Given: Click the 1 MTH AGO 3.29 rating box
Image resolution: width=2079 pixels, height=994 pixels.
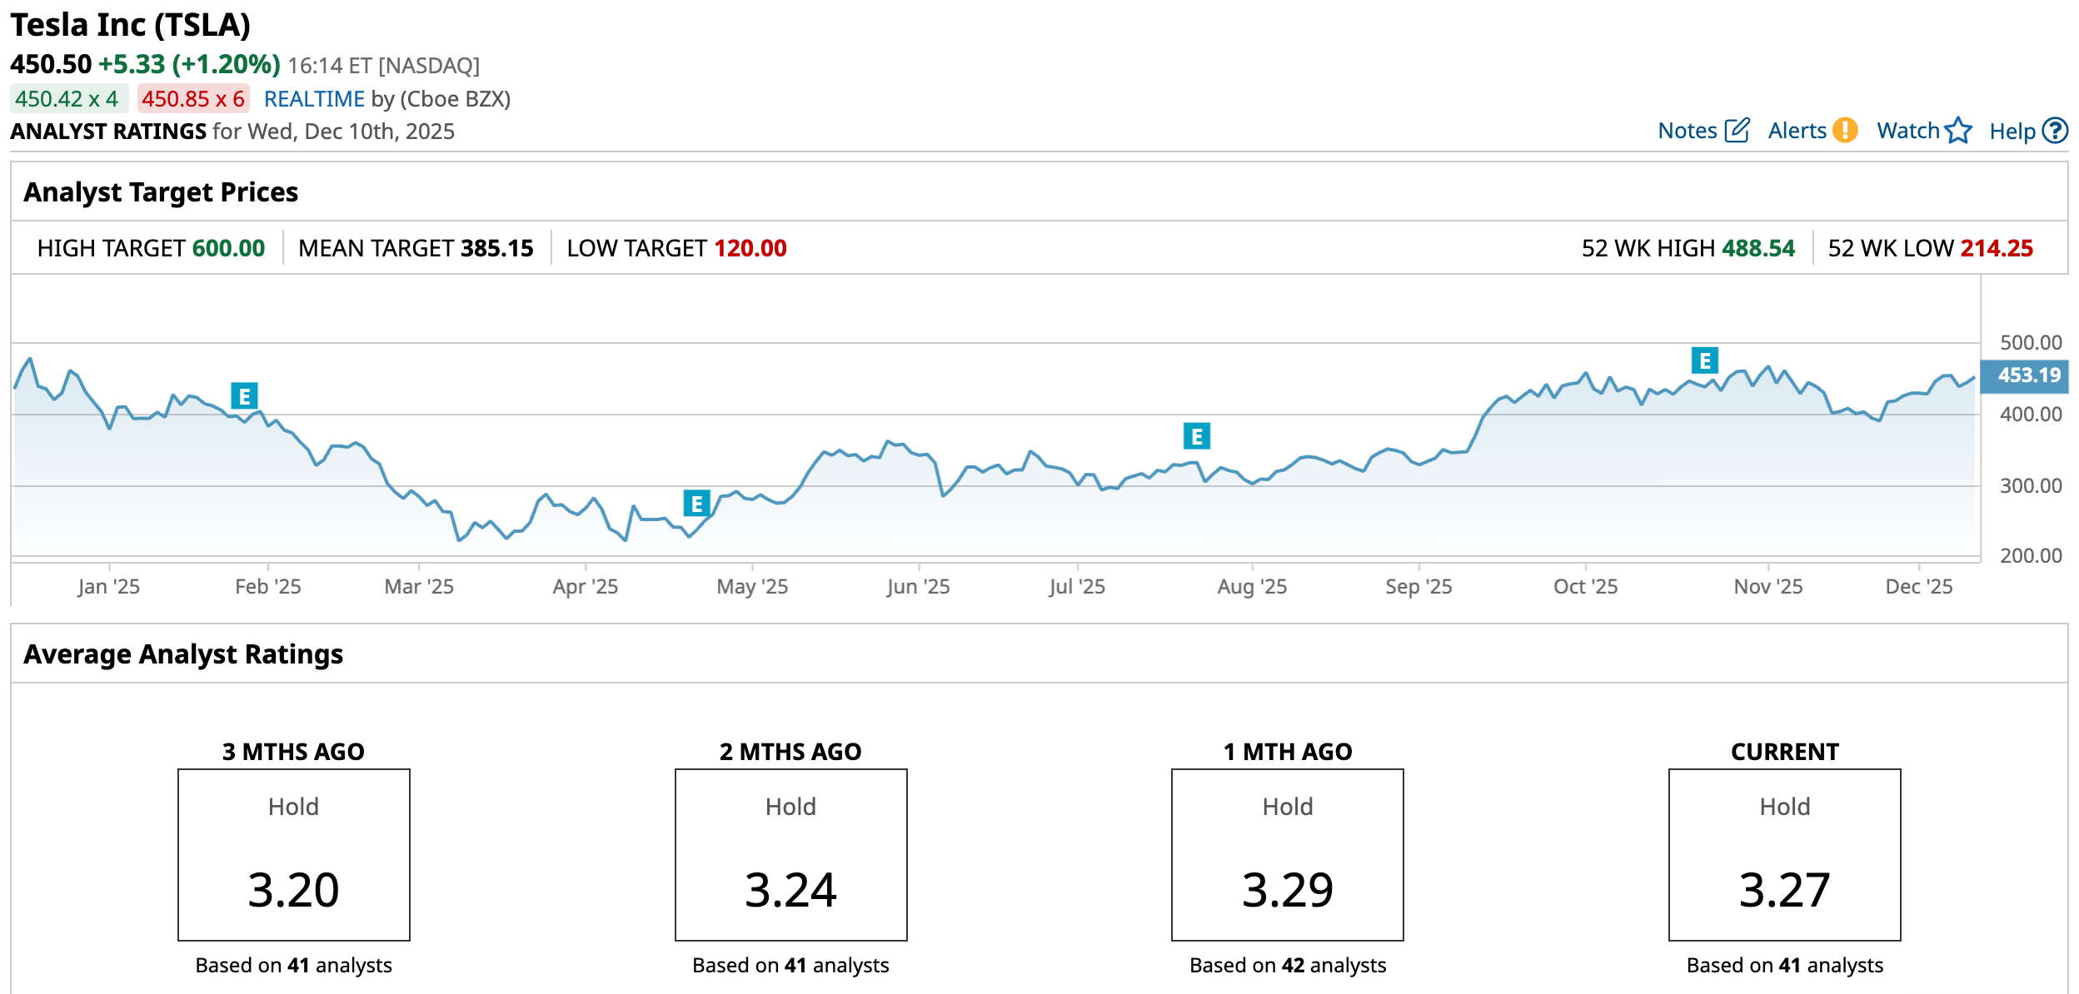Looking at the screenshot, I should (x=1287, y=855).
